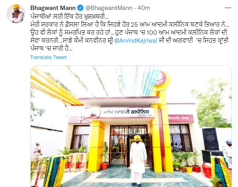
Task: Click the white cross symbol on the building
Action: click(x=80, y=119)
